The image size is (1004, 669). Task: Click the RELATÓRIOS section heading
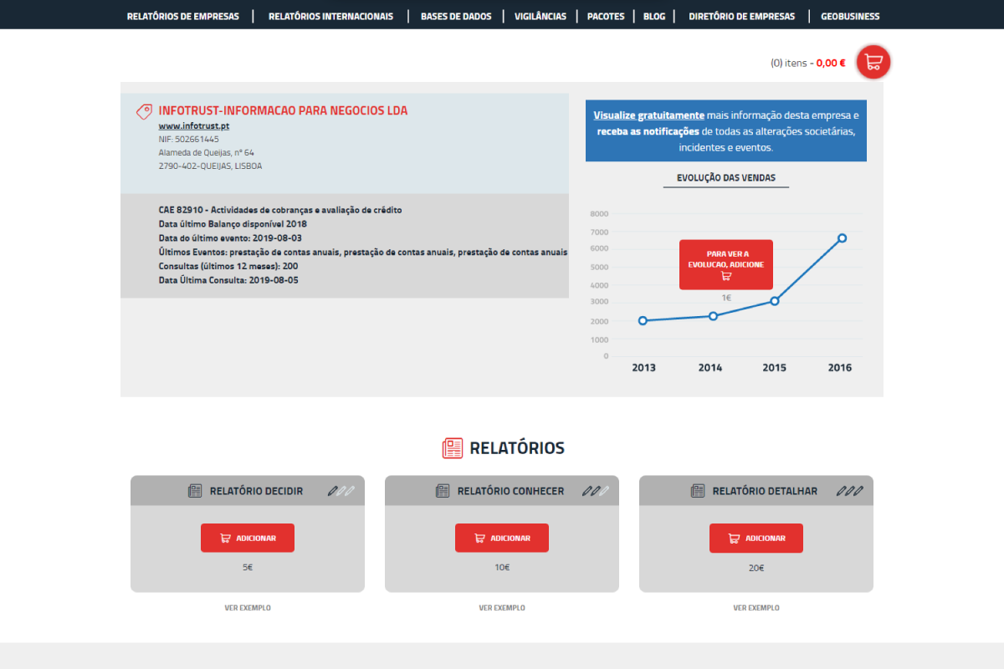(517, 448)
